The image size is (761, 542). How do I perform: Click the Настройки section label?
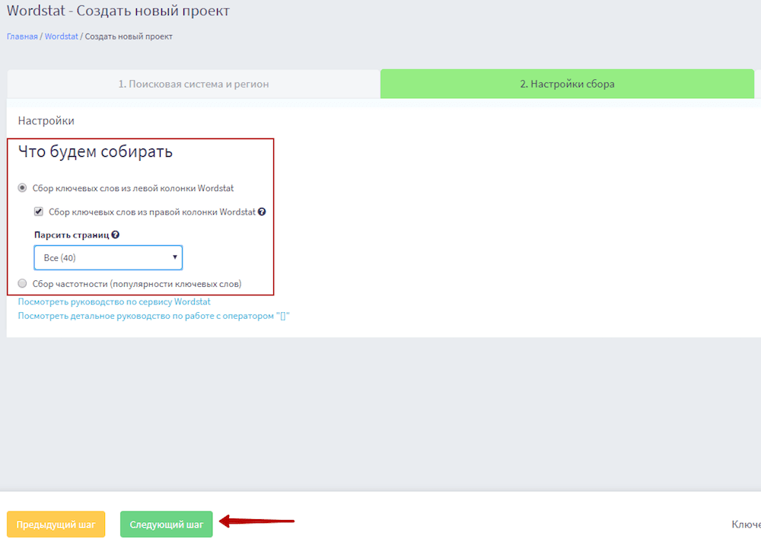click(x=46, y=120)
